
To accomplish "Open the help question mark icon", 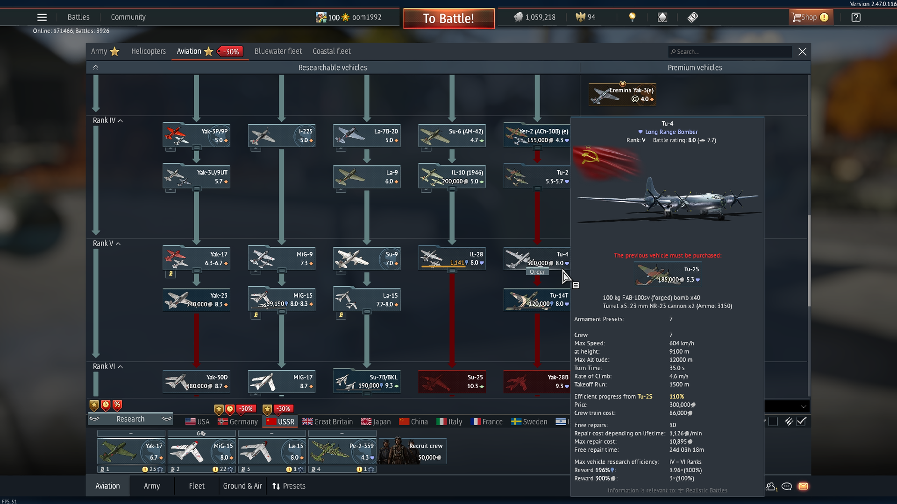I will coord(856,17).
